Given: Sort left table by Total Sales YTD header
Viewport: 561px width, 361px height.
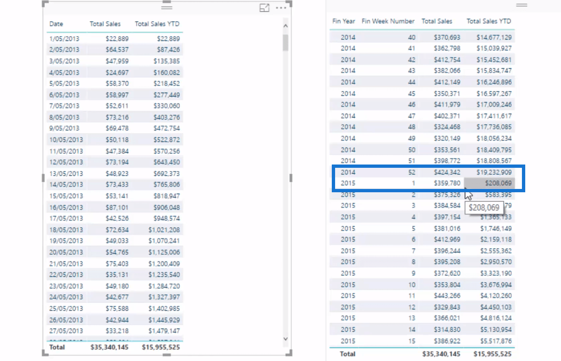Looking at the screenshot, I should [x=157, y=24].
